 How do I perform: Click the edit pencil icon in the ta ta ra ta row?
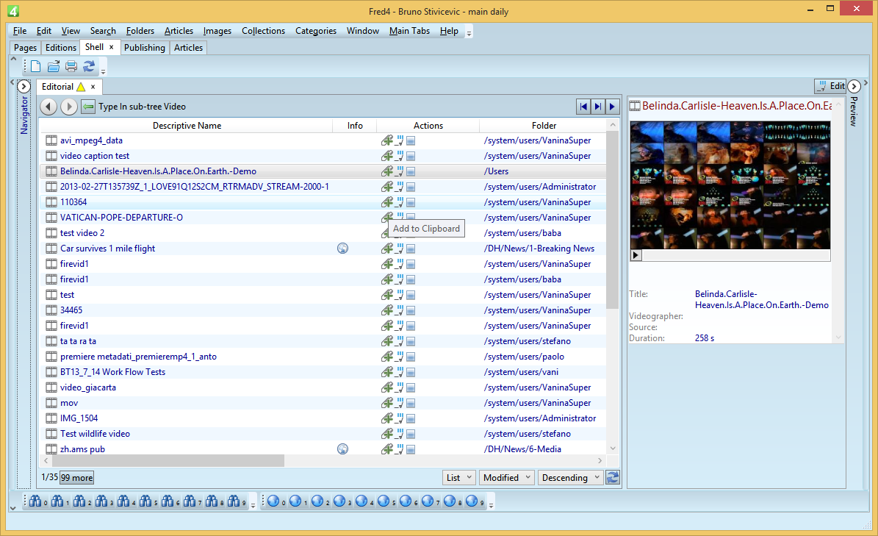(400, 341)
